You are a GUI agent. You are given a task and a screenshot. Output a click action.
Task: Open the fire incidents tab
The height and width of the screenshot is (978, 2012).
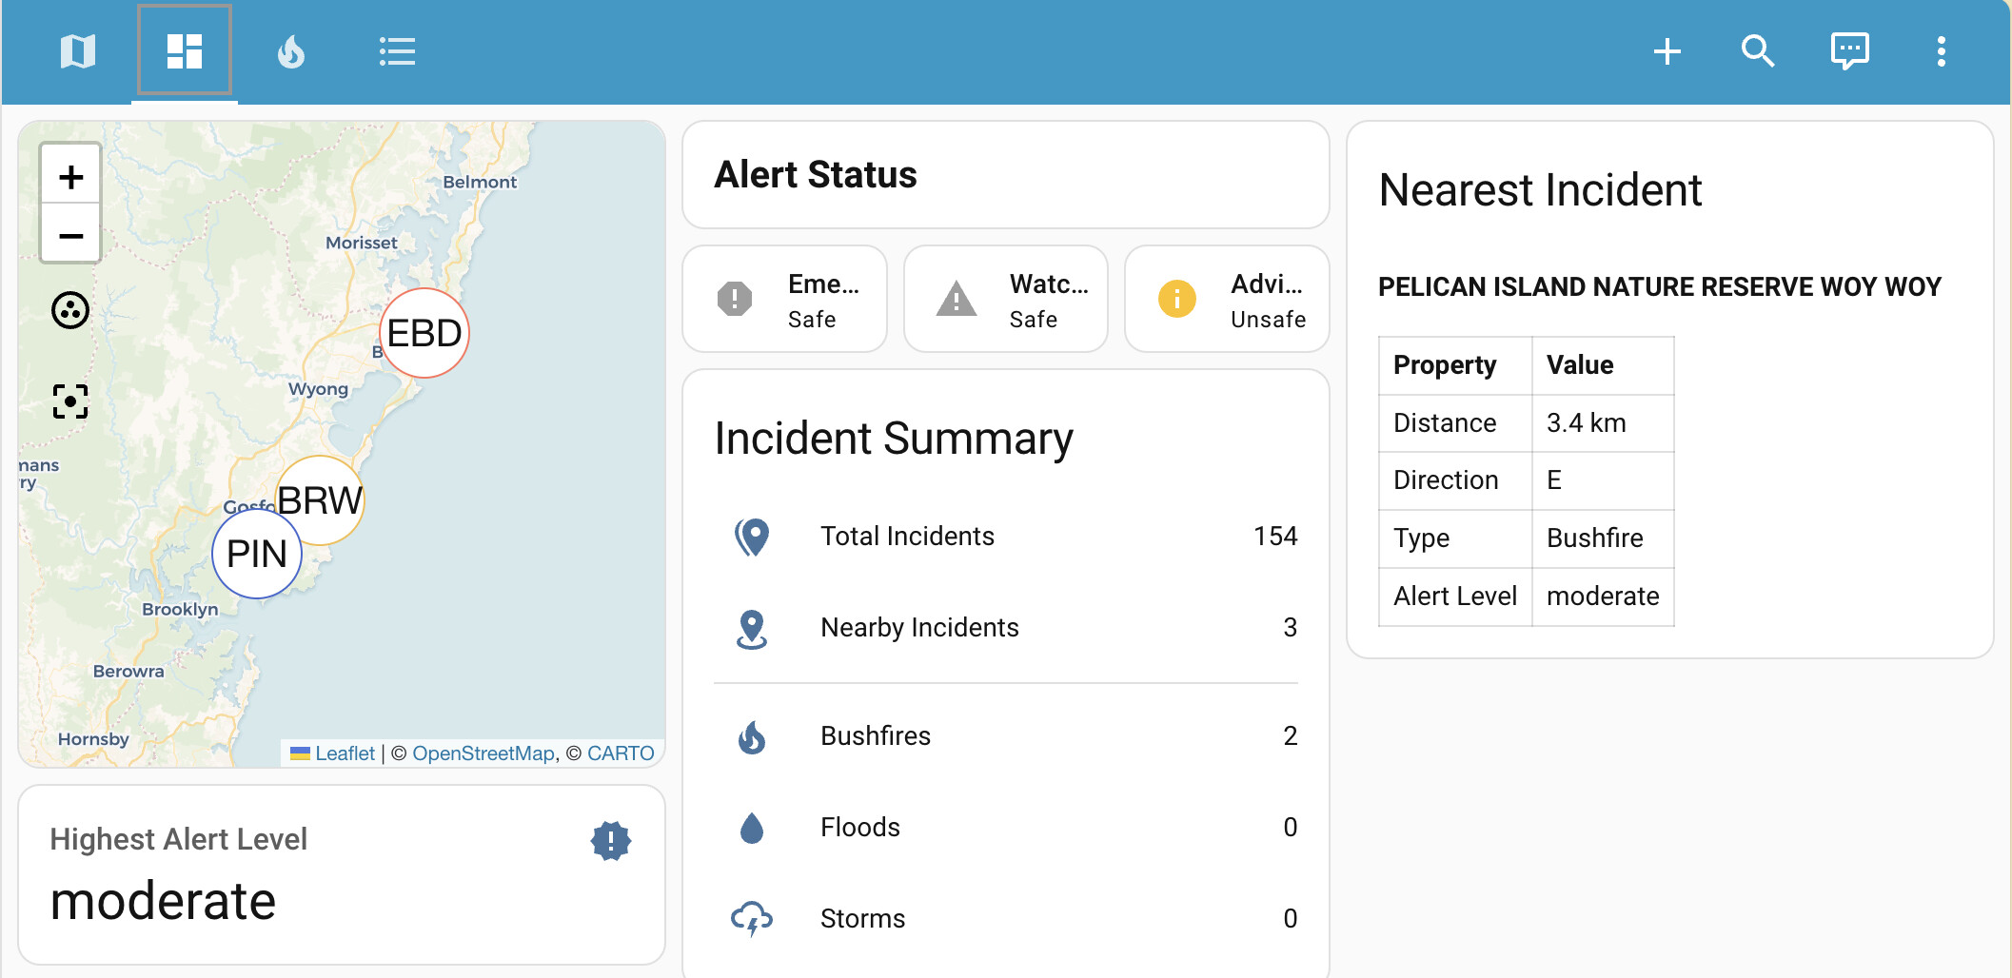(x=291, y=51)
